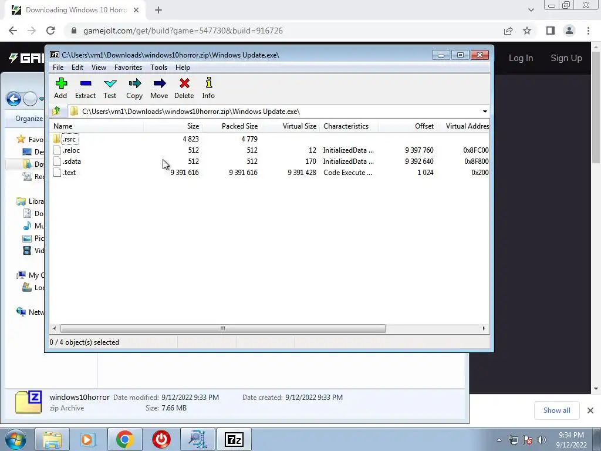Open the Chrome profile avatar
601x451 pixels.
[569, 31]
